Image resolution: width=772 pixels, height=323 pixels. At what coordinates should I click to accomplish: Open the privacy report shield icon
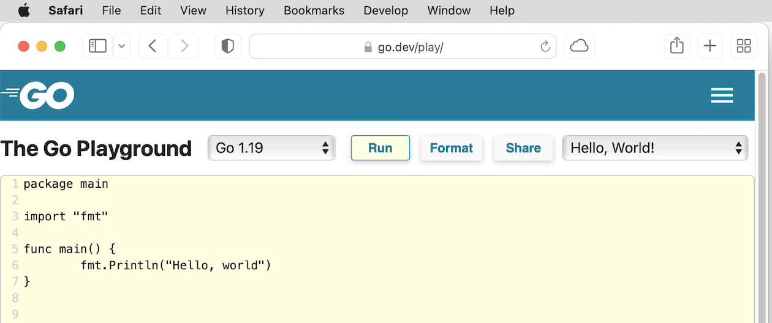(x=228, y=46)
